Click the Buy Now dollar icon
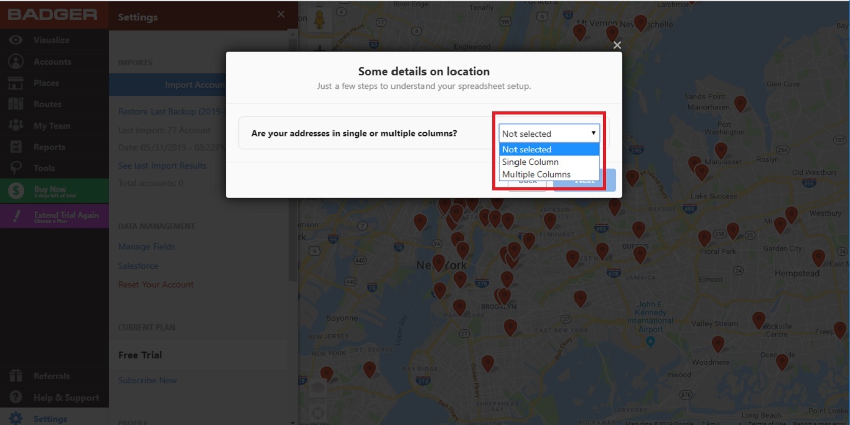 16,191
